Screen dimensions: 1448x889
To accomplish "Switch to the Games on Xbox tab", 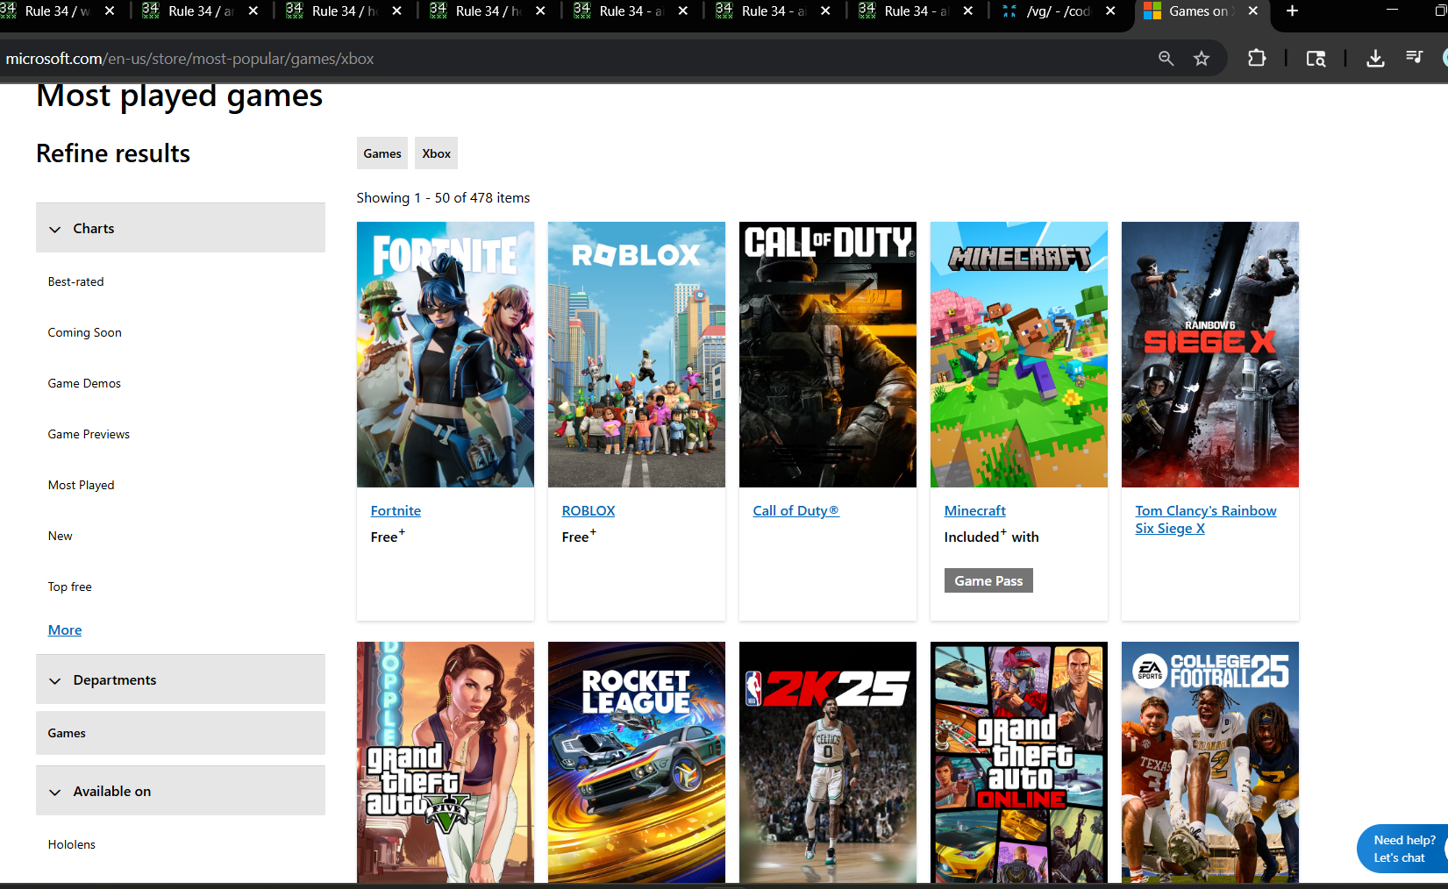I will pyautogui.click(x=1202, y=11).
